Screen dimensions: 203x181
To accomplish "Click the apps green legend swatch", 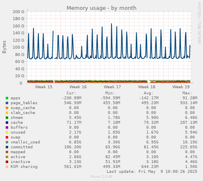I will click(7, 98).
